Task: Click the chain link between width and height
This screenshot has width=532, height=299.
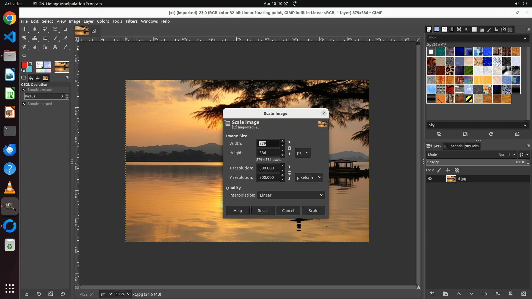Action: [x=289, y=148]
